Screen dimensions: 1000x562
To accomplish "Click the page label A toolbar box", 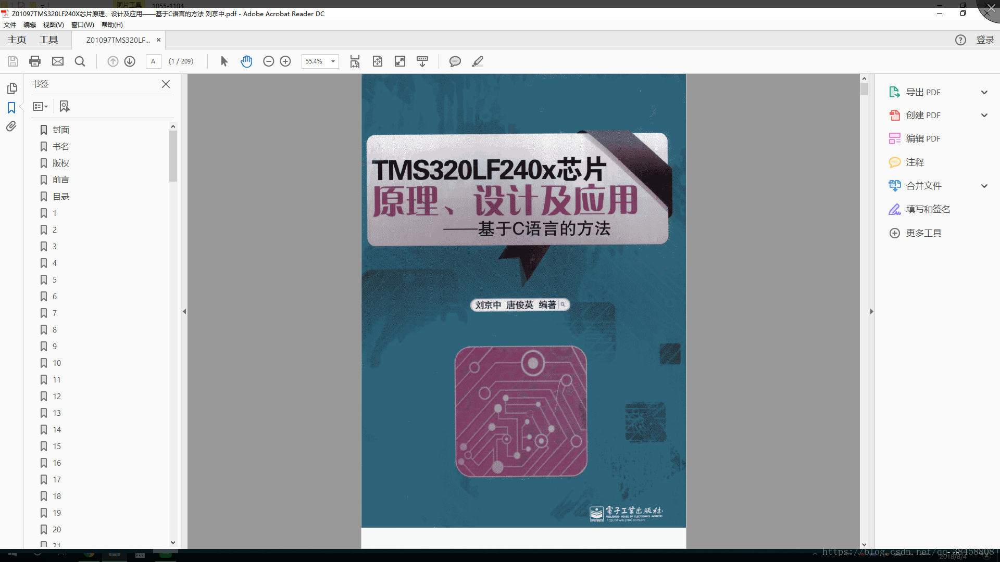I will (153, 61).
